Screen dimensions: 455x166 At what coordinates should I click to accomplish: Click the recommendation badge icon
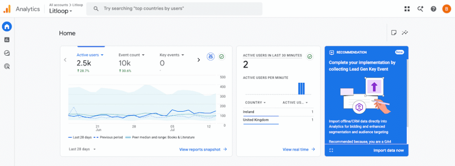coord(331,53)
